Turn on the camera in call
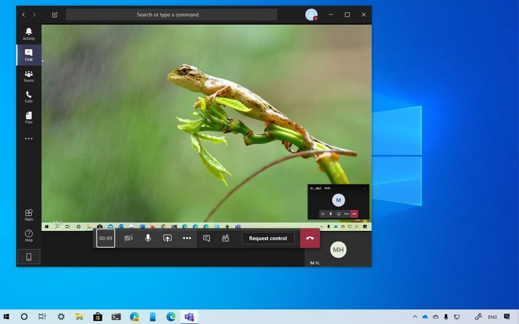Viewport: 519px width, 324px height. click(129, 238)
